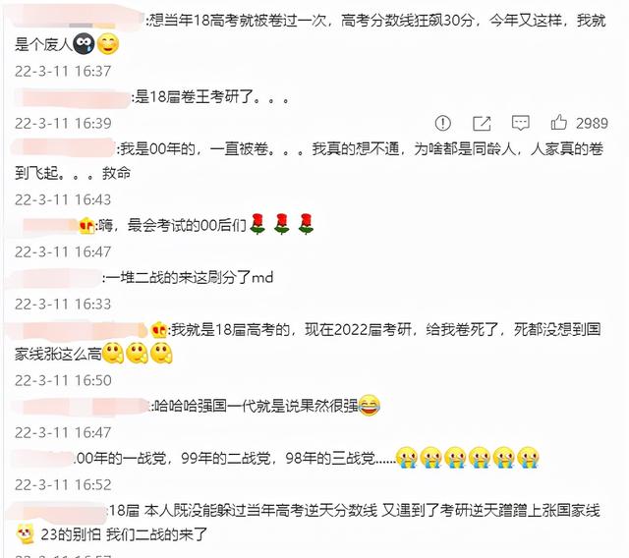The image size is (629, 558).
Task: Click the blurred username before 哈哈哈强国一代
Action: [x=81, y=407]
